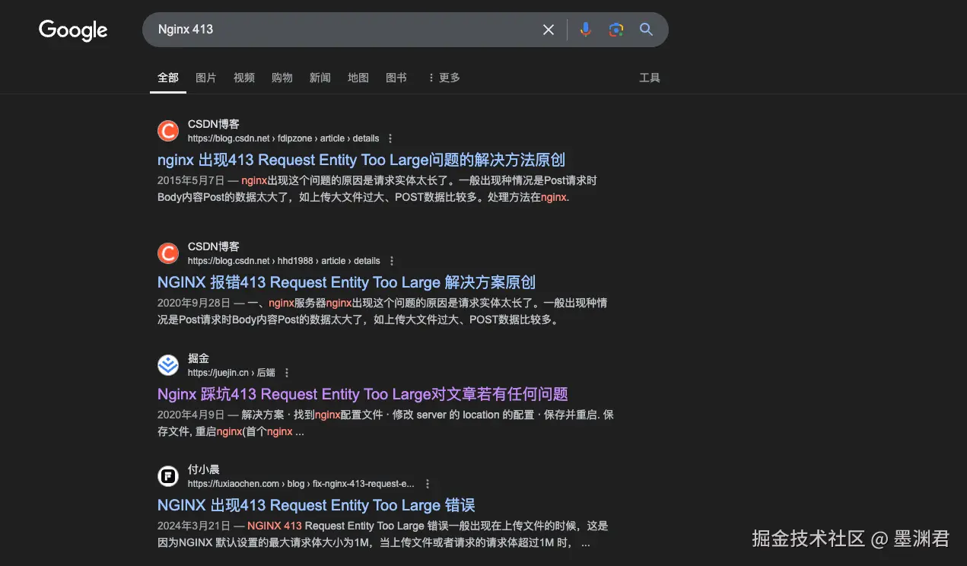Screen dimensions: 967x566
Task: Click the juejin.cn › 后端 URL breadcrumb
Action: 231,373
